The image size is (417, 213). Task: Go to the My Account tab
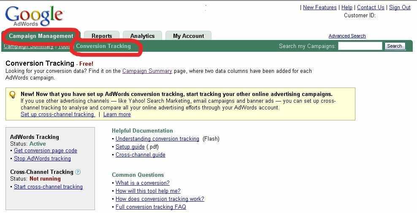[x=188, y=36]
